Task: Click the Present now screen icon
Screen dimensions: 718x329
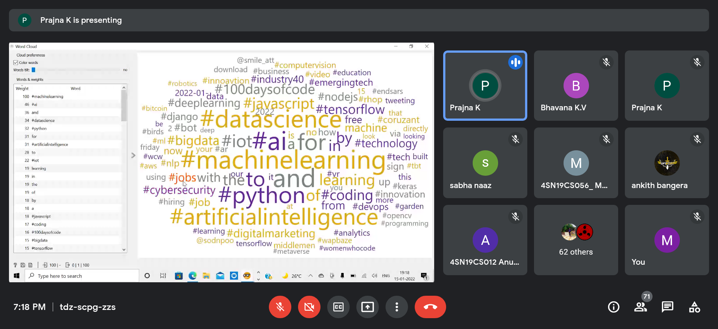Action: 367,307
